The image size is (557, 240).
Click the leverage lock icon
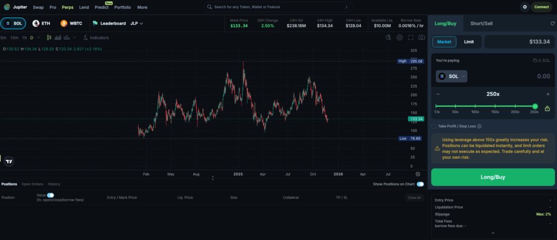click(547, 108)
